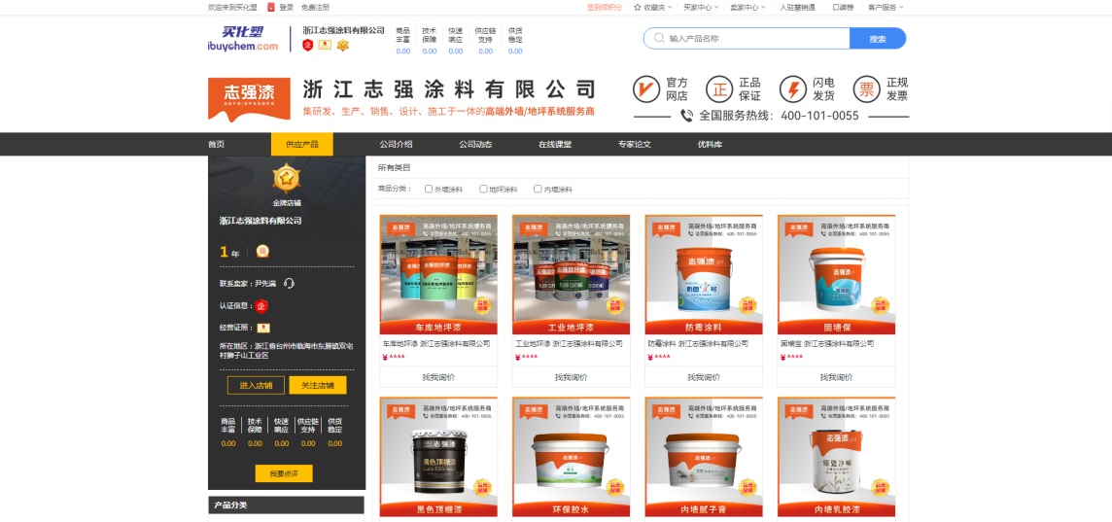
Task: Click 找我询价 under 防霉涂料
Action: click(704, 377)
